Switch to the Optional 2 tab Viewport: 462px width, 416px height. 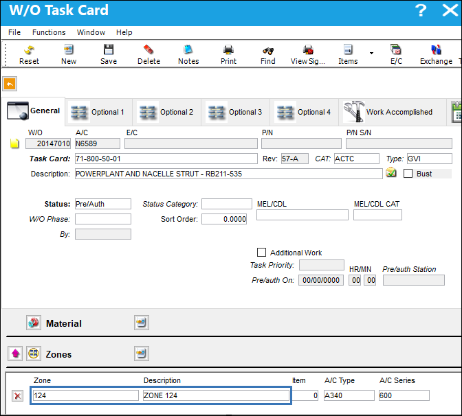pyautogui.click(x=167, y=112)
